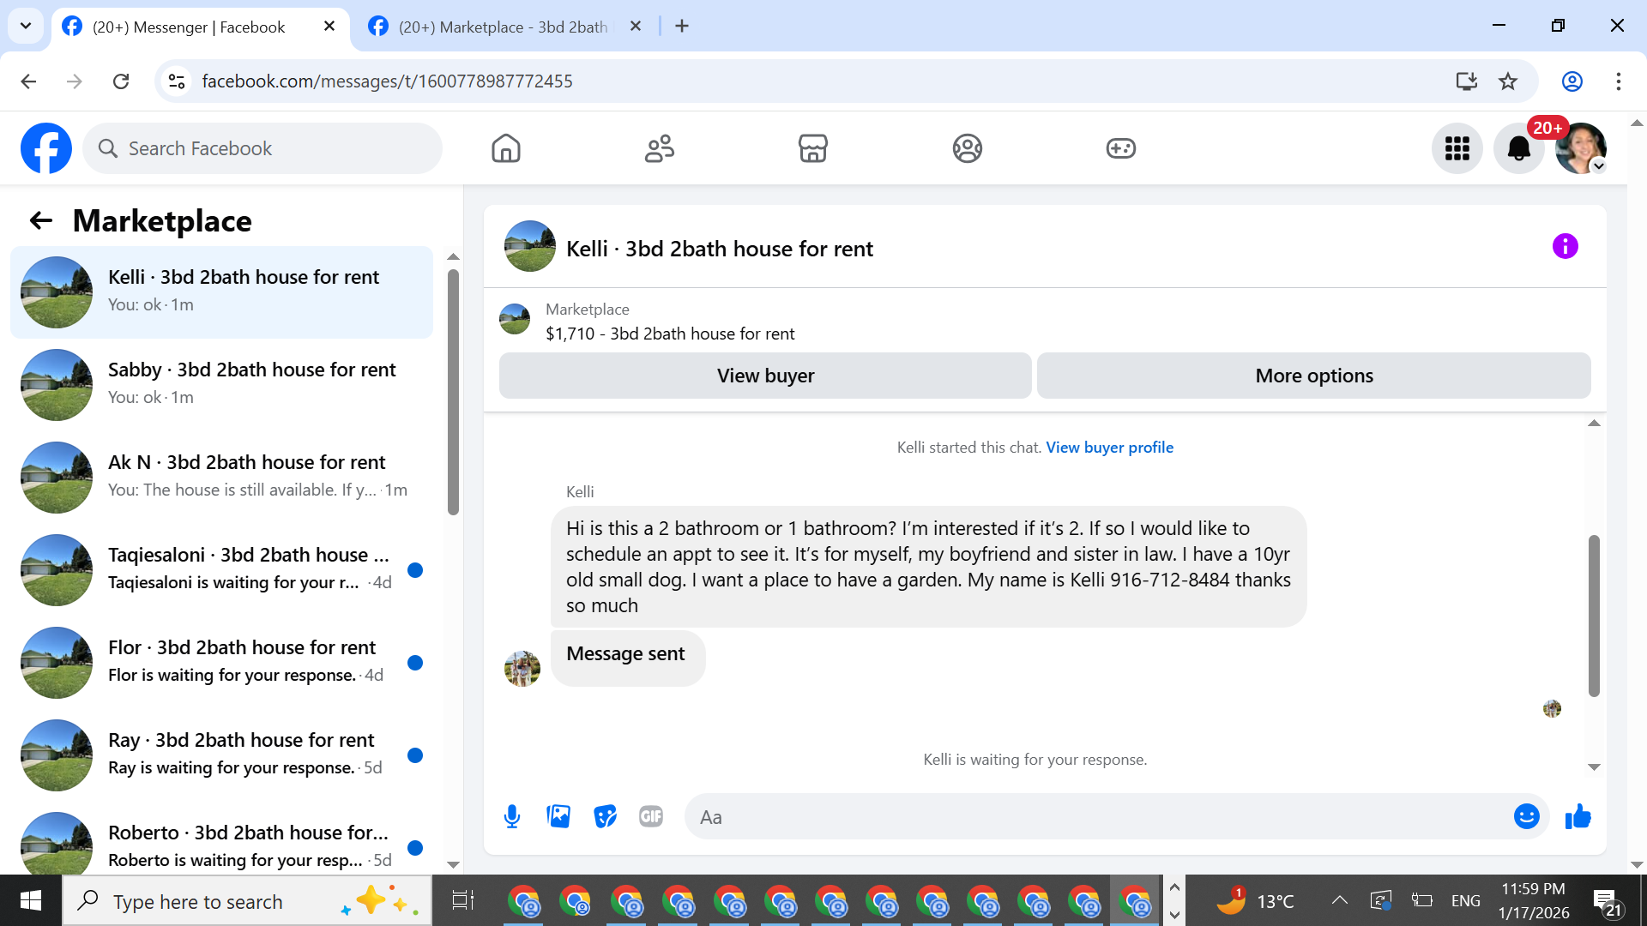Click the View buyer button
Image resolution: width=1647 pixels, height=926 pixels.
coord(765,376)
